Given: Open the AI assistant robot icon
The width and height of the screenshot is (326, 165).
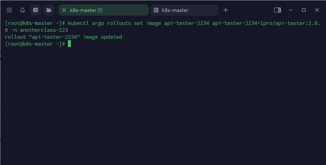Looking at the screenshot, I should point(35,10).
